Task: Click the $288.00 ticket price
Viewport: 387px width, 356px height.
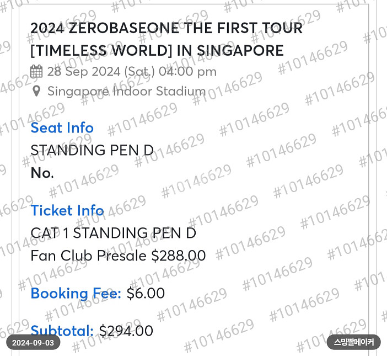Action: pos(179,256)
